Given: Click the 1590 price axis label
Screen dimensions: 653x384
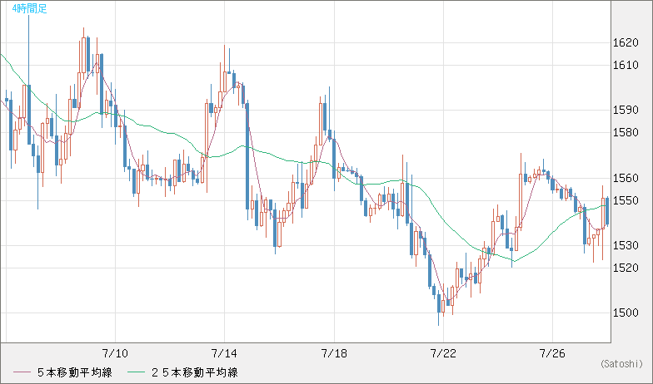Looking at the screenshot, I should click(626, 110).
